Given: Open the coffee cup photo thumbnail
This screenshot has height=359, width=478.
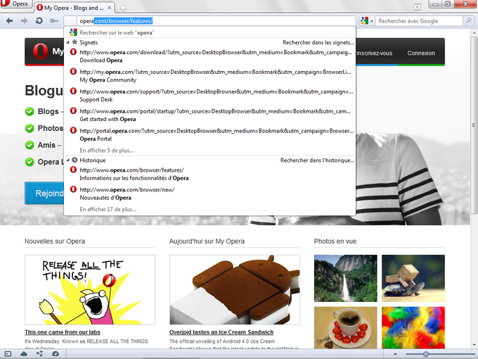Looking at the screenshot, I should [345, 328].
